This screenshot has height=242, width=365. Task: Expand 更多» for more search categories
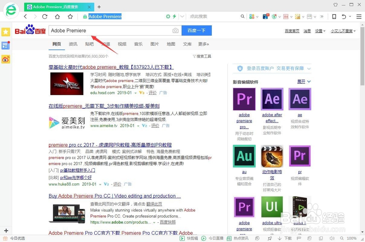click(203, 44)
